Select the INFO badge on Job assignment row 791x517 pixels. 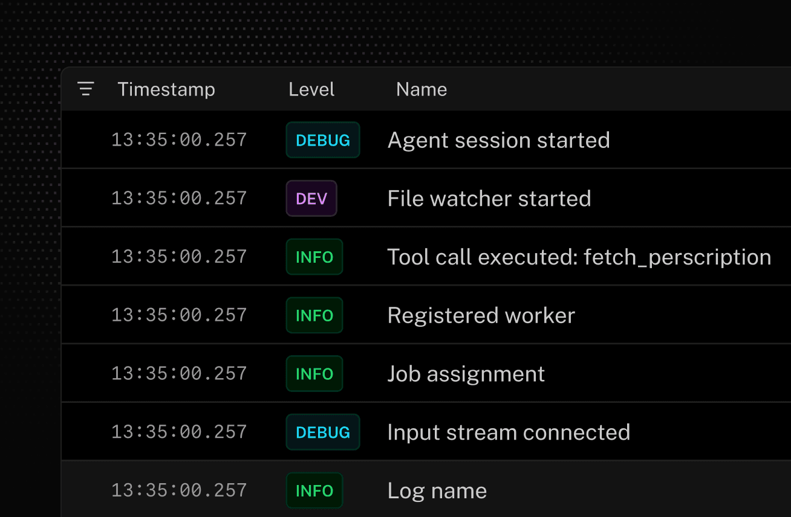click(314, 373)
